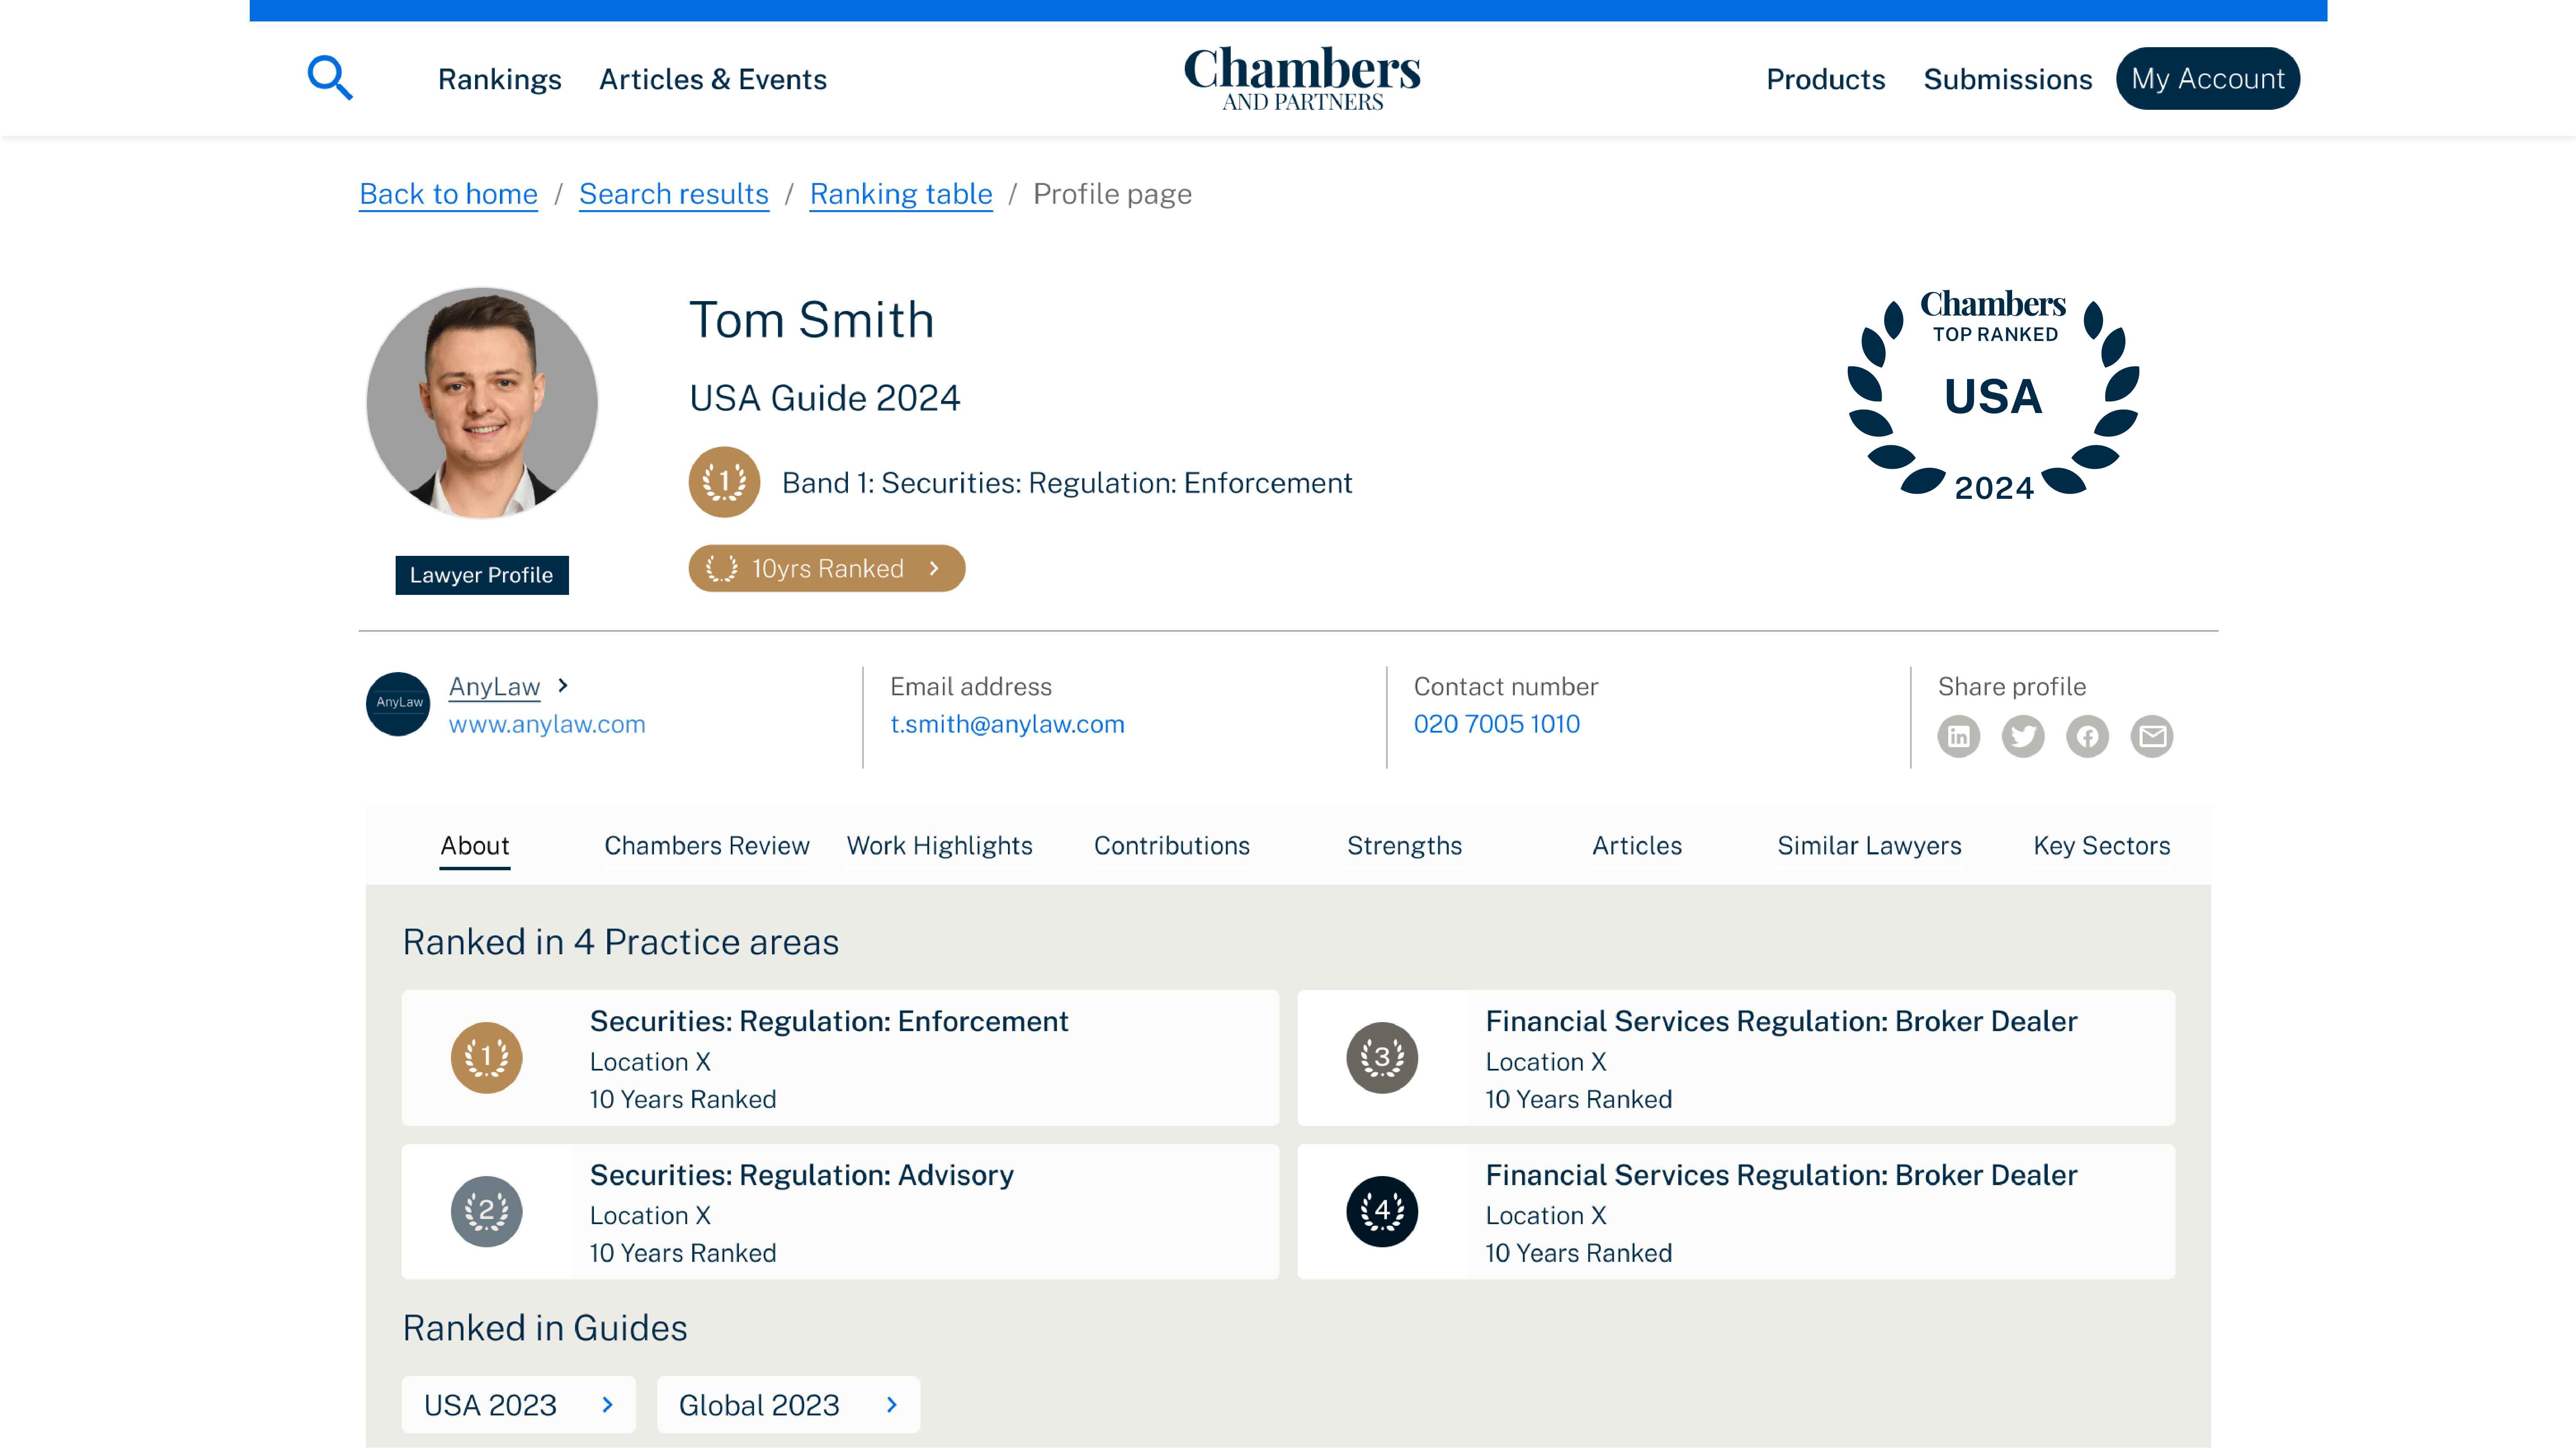Screen dimensions: 2576x1448
Task: Open the USA 2023 guide chip
Action: 518,1405
